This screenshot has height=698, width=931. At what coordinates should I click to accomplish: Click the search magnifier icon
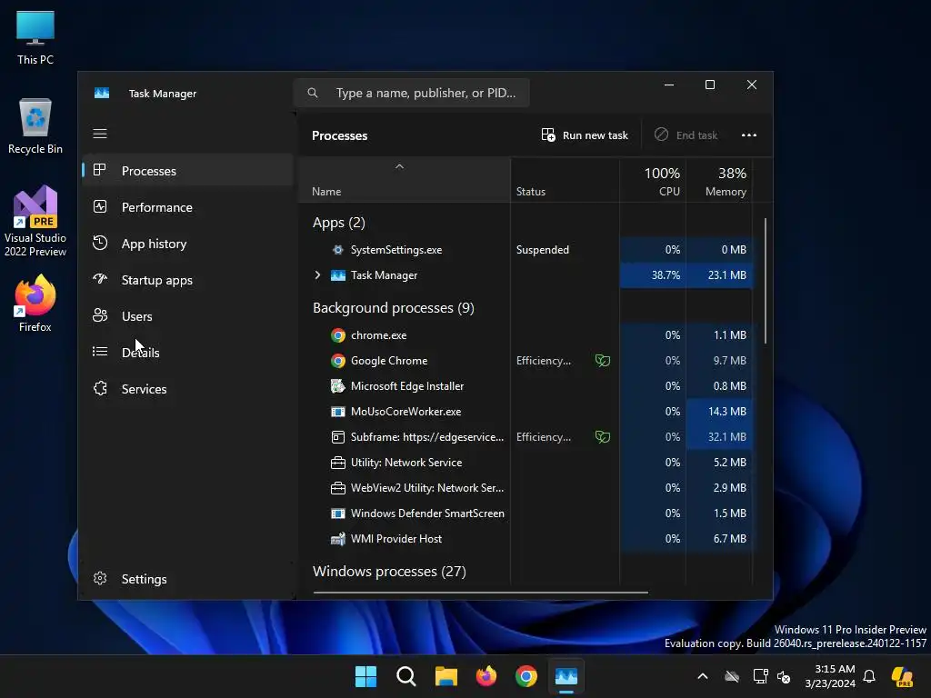tap(313, 94)
